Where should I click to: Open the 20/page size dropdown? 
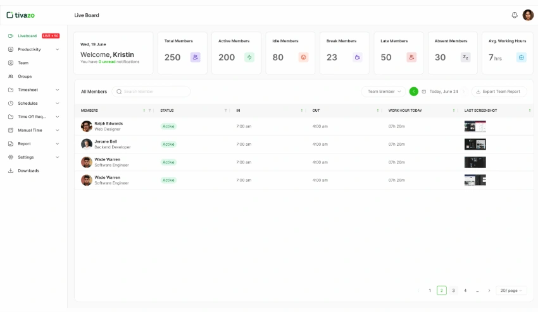511,291
